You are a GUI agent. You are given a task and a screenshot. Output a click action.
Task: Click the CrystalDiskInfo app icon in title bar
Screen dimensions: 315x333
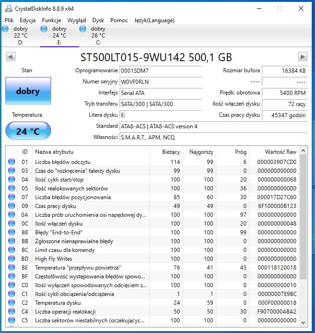(x=9, y=8)
